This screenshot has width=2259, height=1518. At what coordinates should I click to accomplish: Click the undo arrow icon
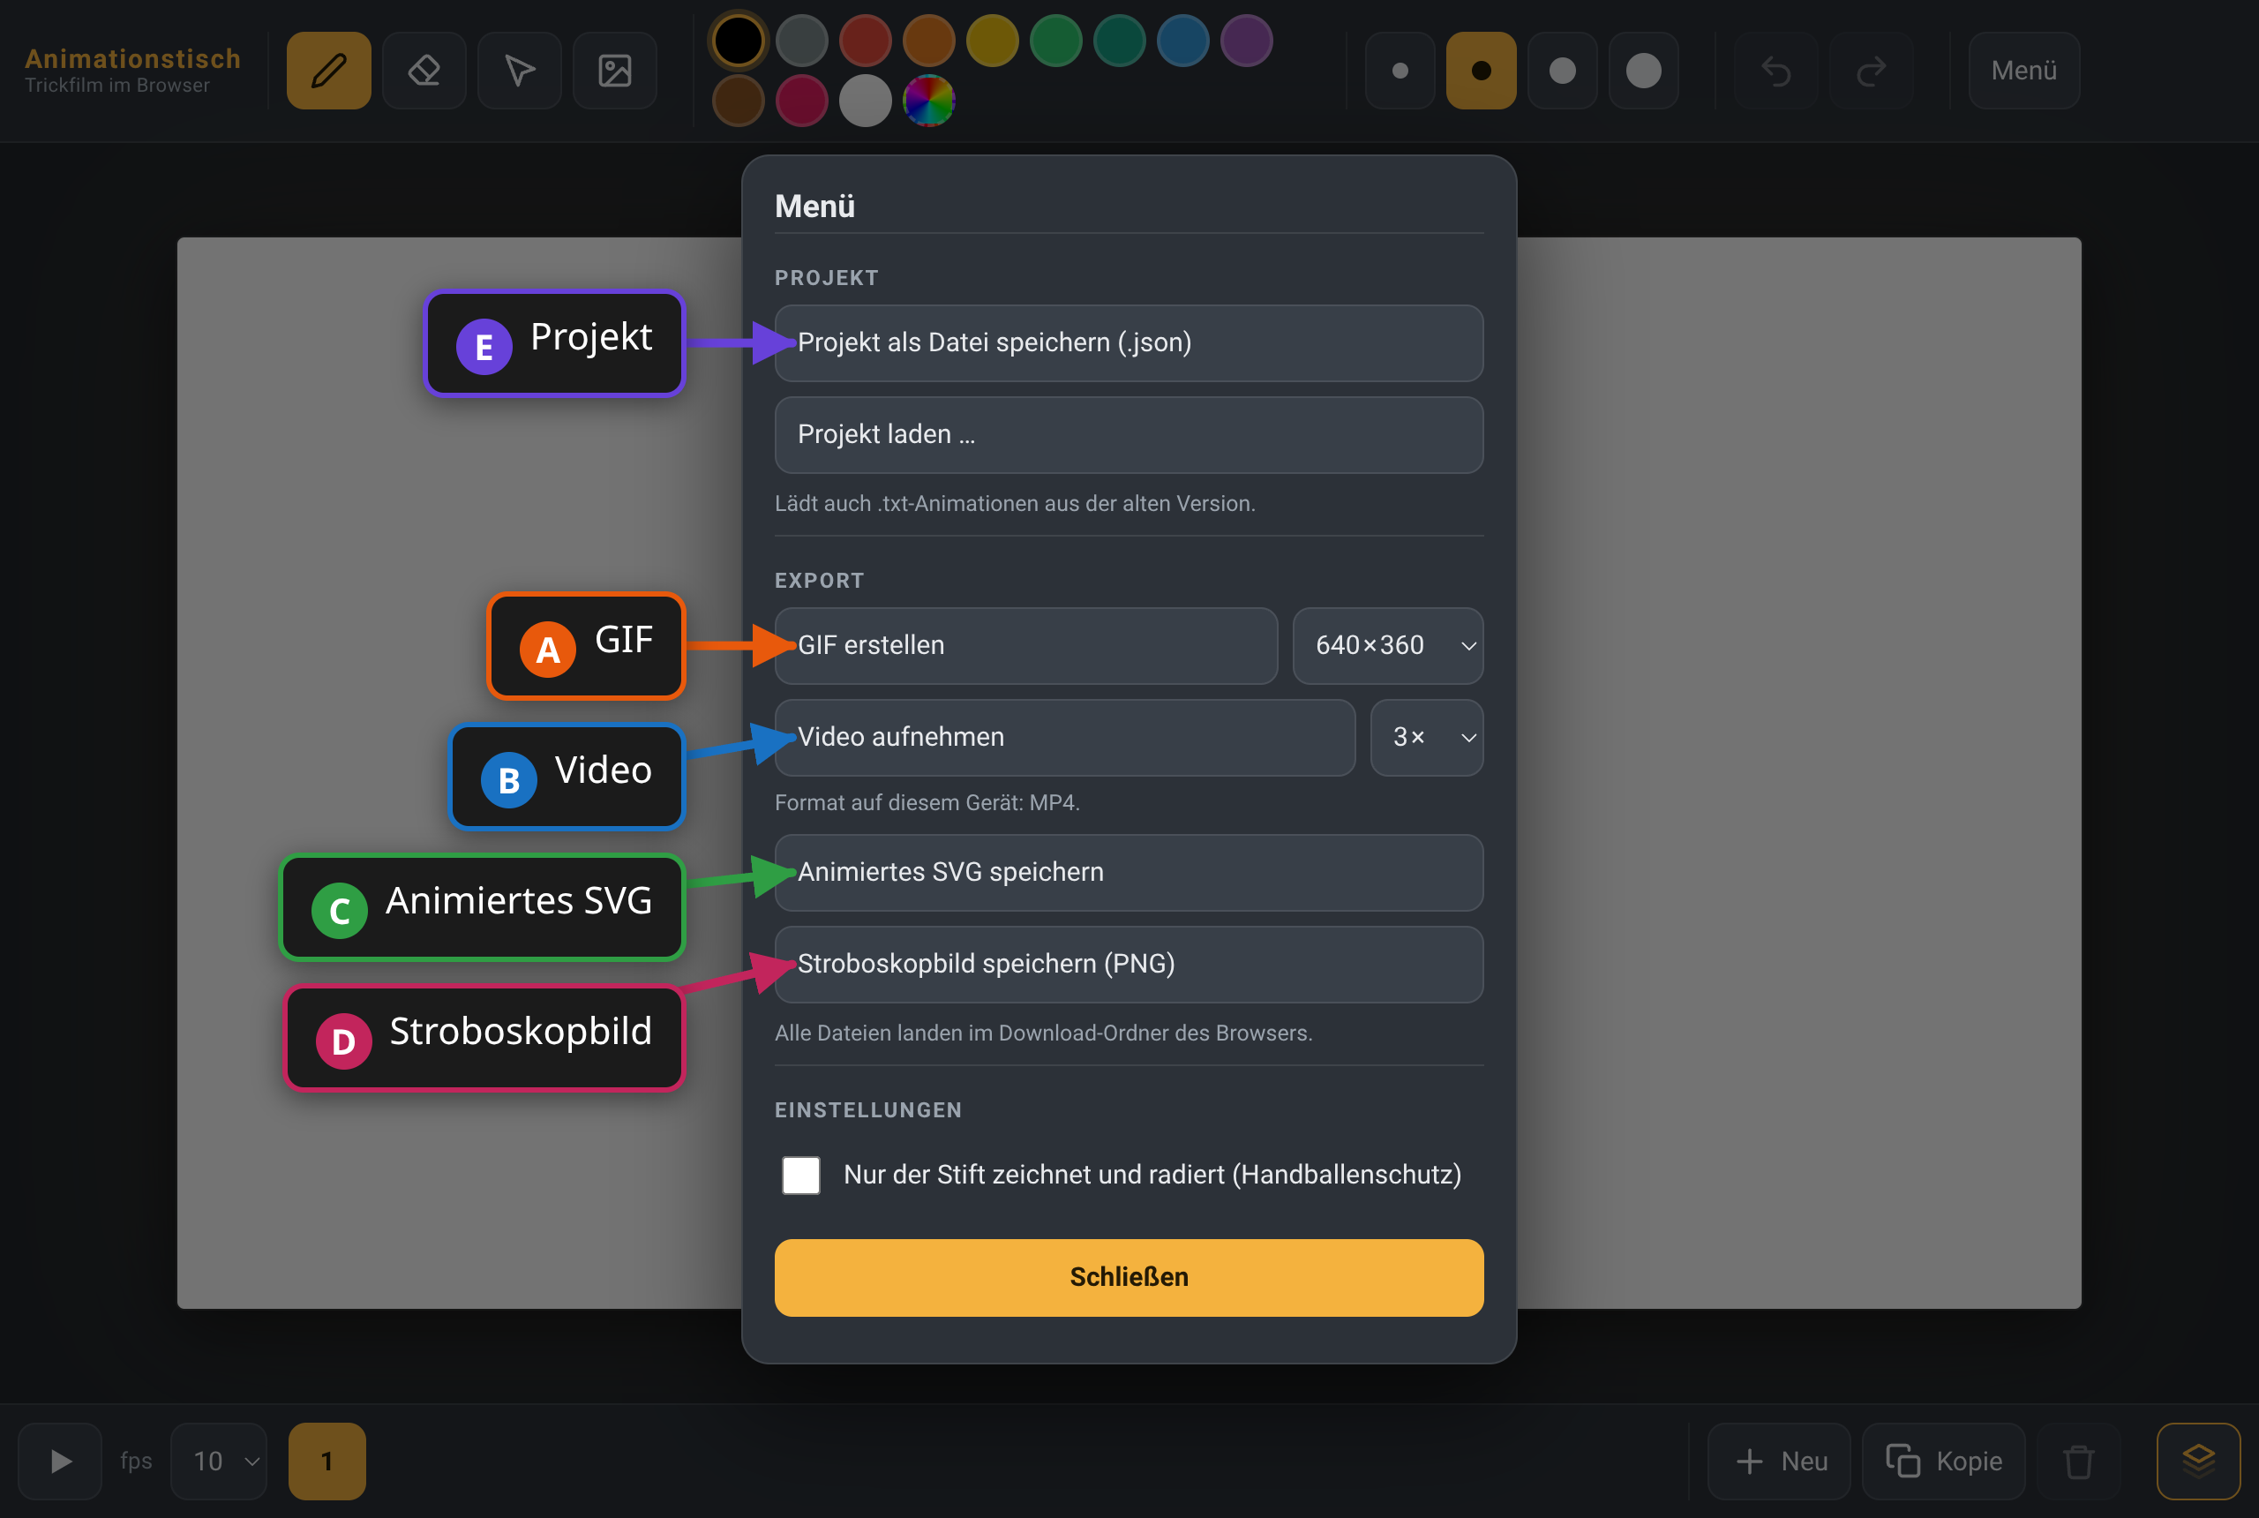[1775, 71]
